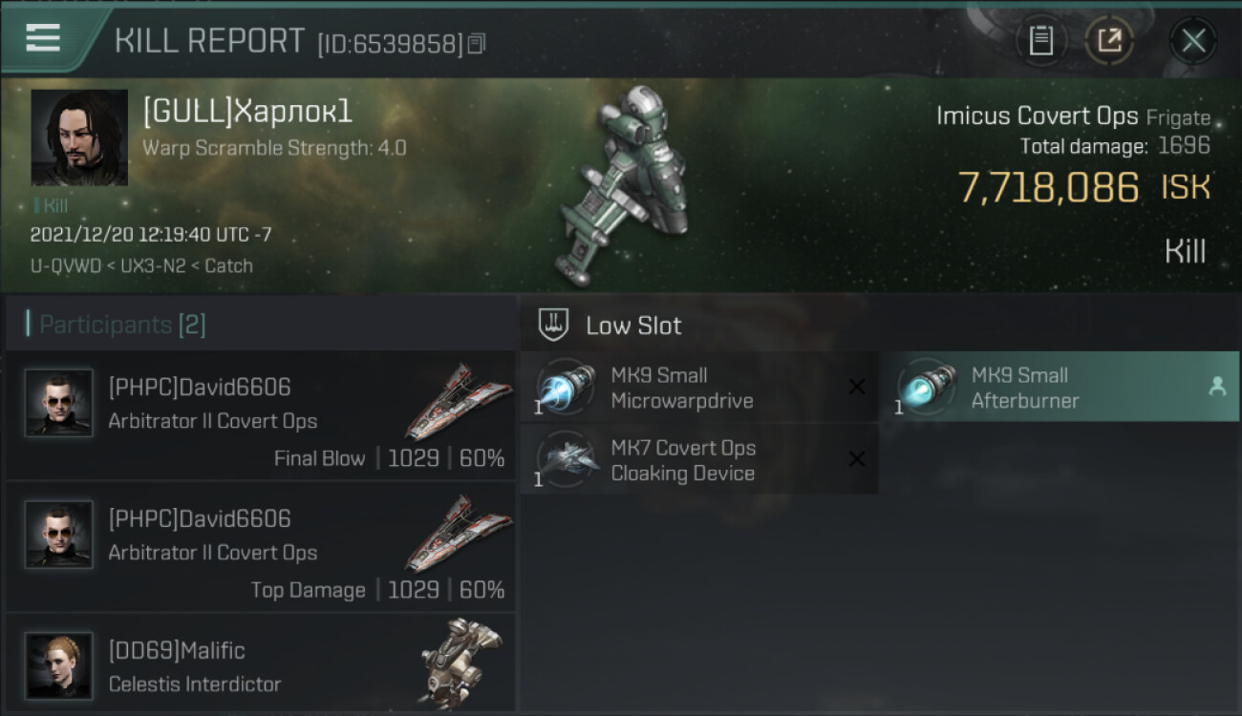Share kill report via export icon
The width and height of the screenshot is (1242, 716).
(1109, 41)
